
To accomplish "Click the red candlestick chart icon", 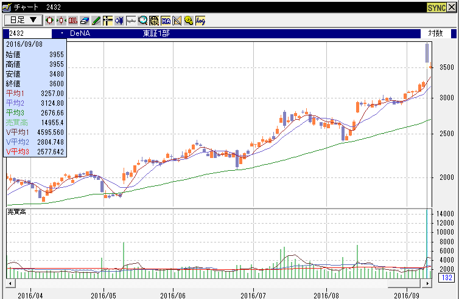I will (50, 20).
